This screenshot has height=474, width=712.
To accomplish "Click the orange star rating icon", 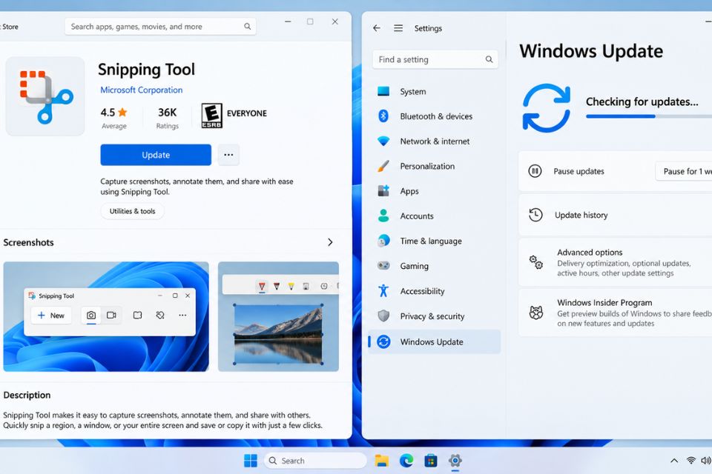I will point(122,112).
